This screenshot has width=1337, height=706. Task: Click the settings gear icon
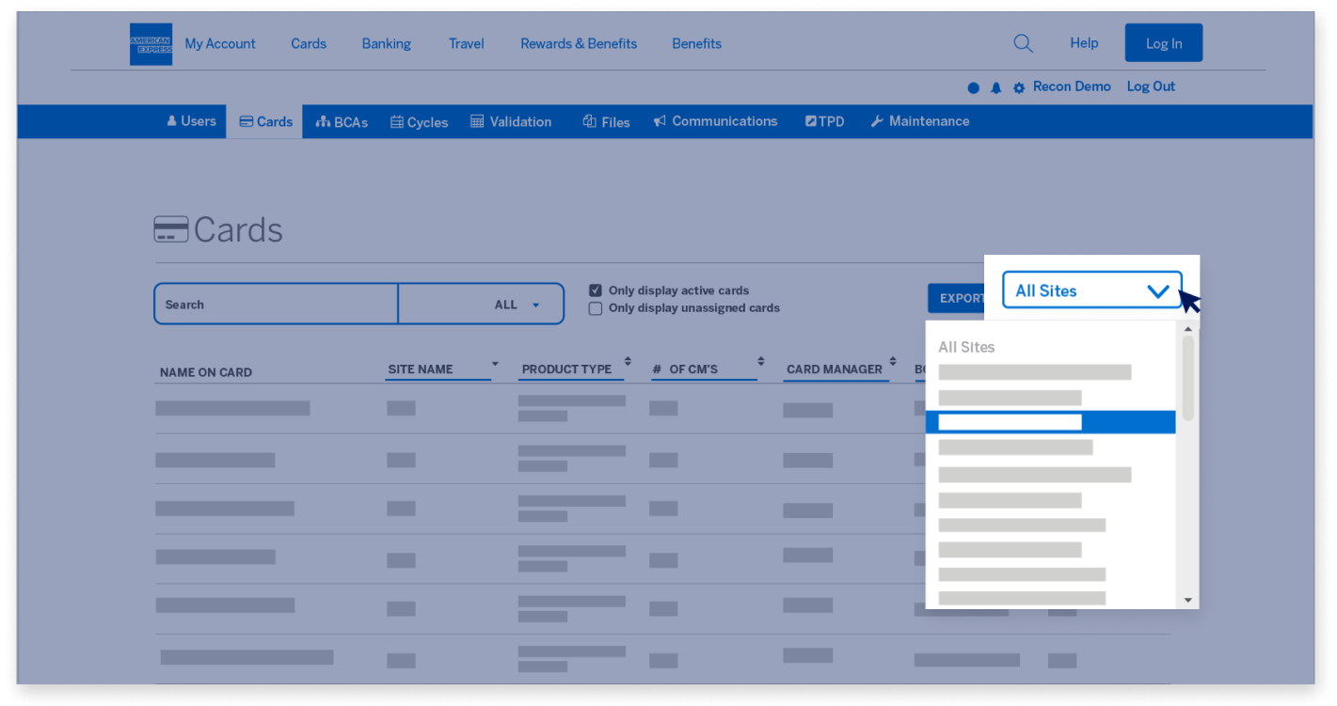pyautogui.click(x=1018, y=86)
